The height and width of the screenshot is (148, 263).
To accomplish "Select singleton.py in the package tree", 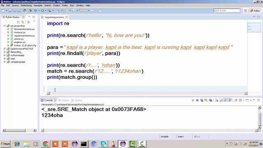I will 20,42.
